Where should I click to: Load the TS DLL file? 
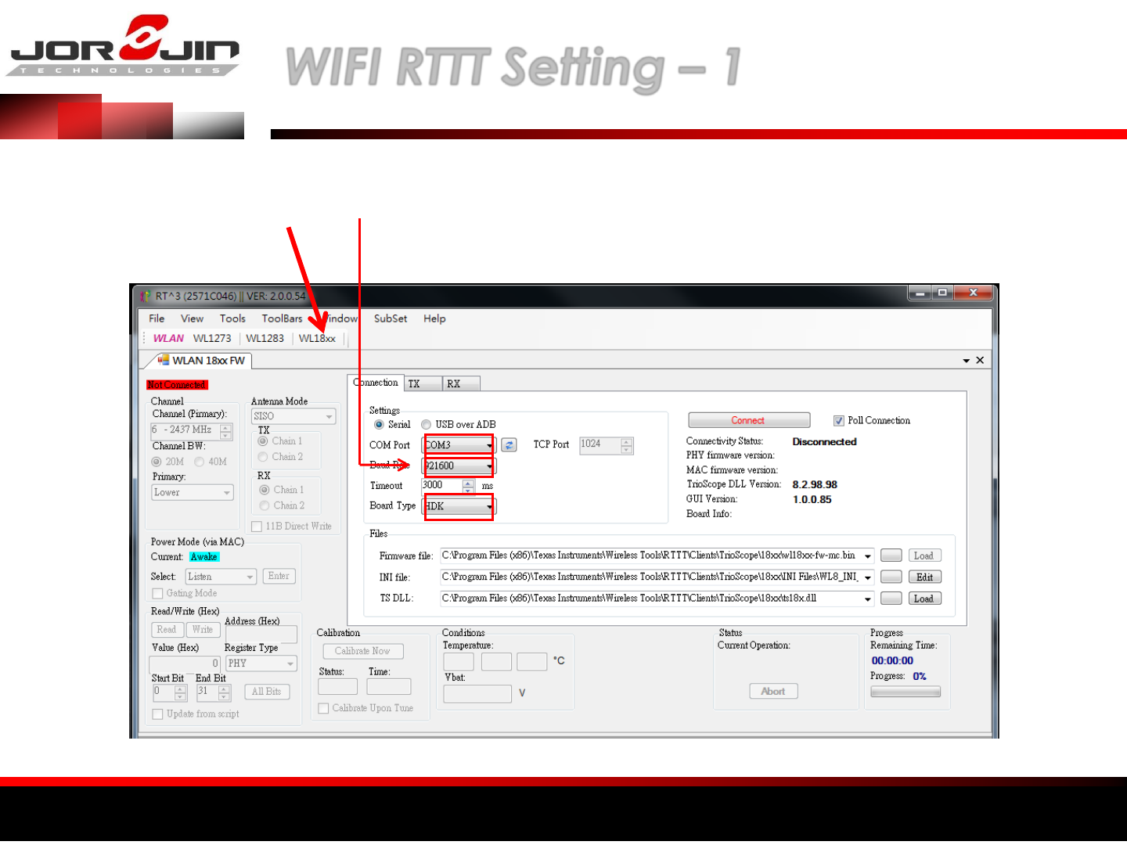pos(924,599)
